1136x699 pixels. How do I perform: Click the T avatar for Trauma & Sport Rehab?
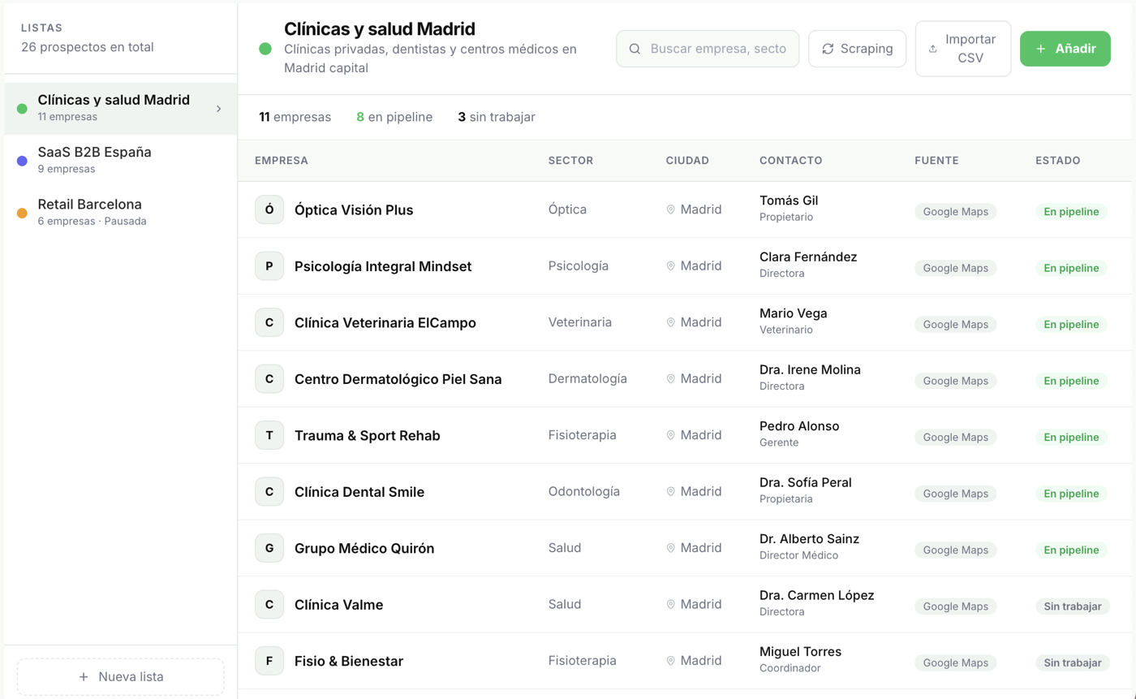coord(269,435)
